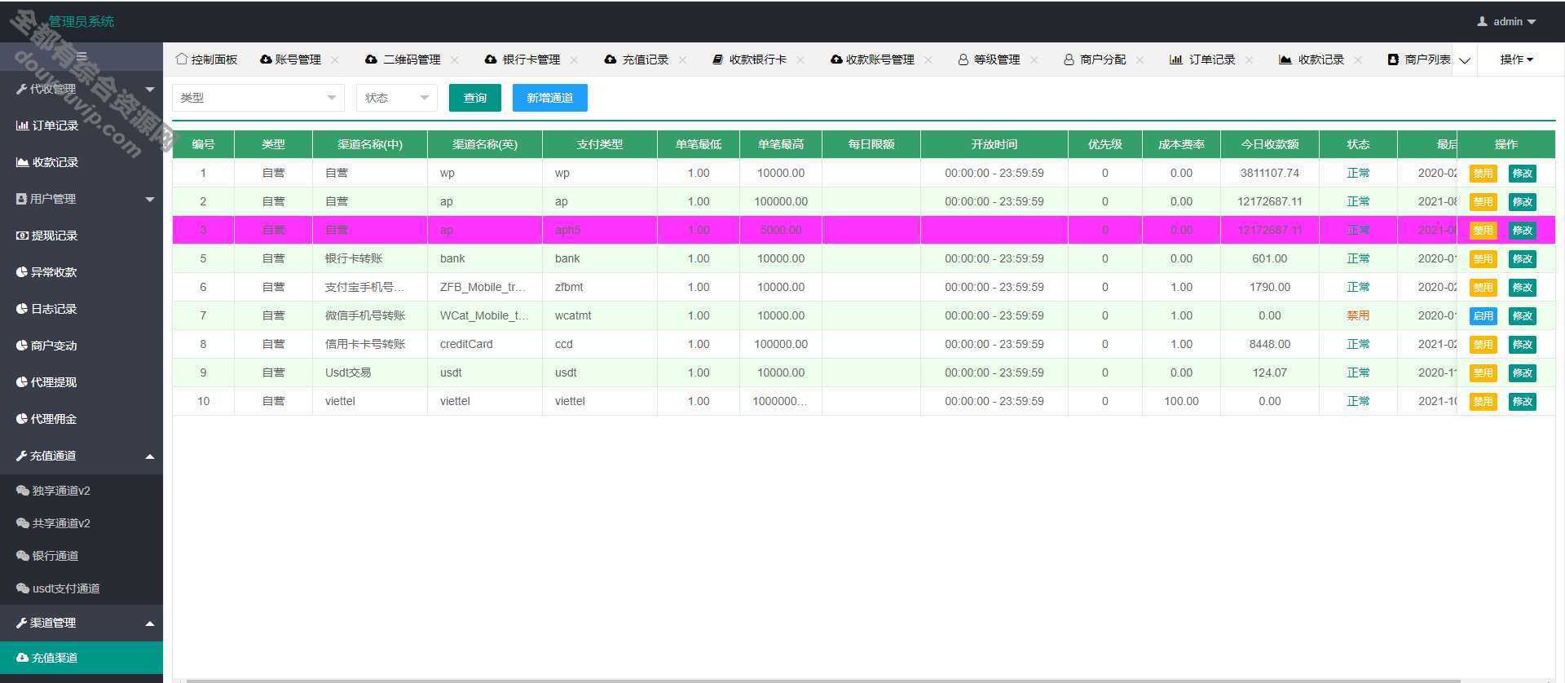
Task: Click the 日志记录 pie icon
Action: (x=23, y=309)
